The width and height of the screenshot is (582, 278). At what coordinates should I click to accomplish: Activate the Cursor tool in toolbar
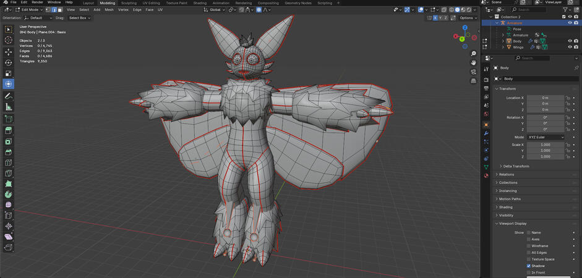click(9, 40)
